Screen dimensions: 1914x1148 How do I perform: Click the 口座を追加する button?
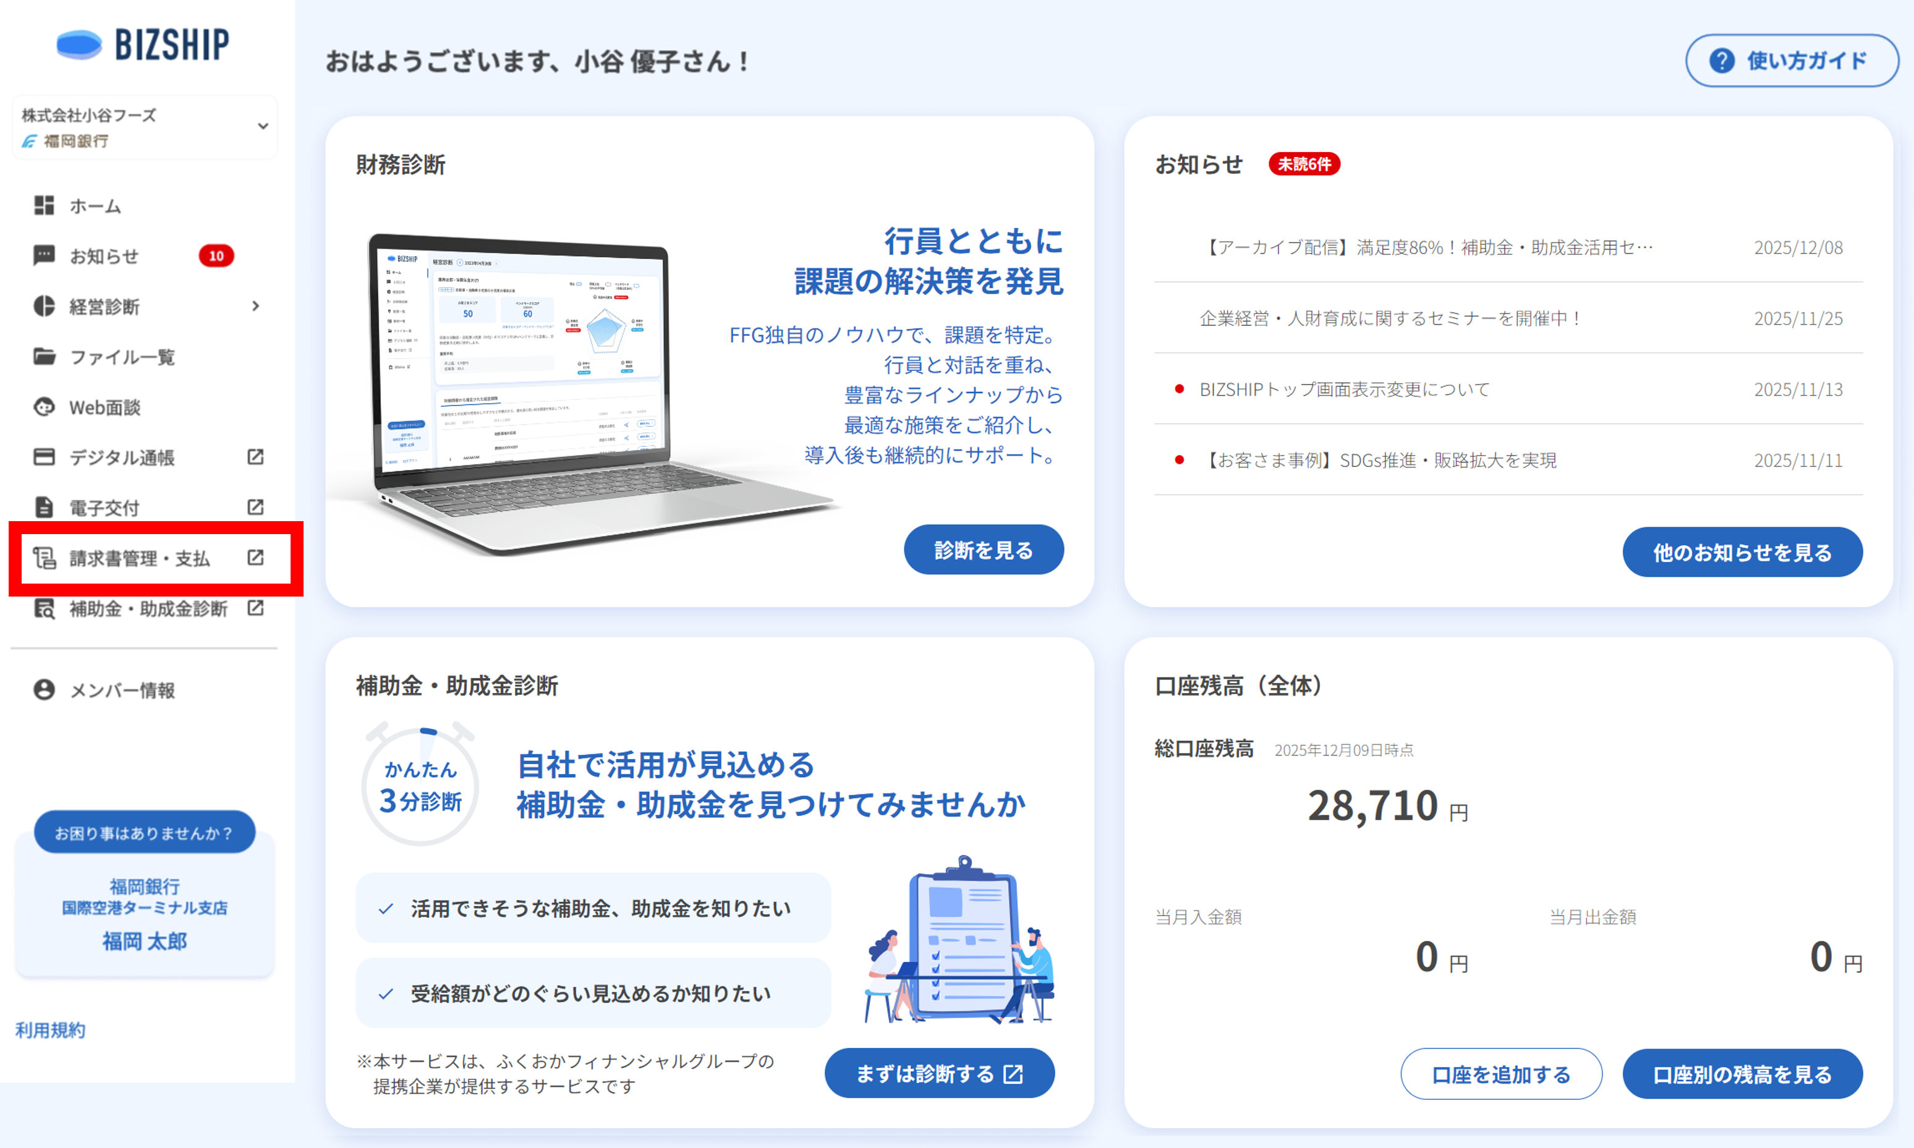[1501, 1074]
